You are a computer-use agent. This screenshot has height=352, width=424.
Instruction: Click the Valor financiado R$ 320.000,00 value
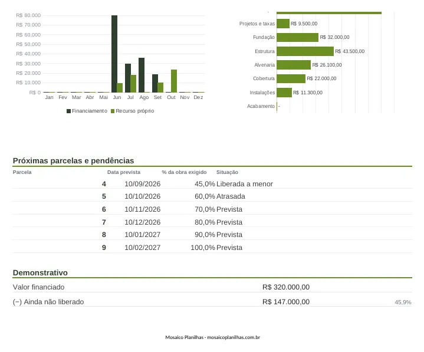pos(286,287)
